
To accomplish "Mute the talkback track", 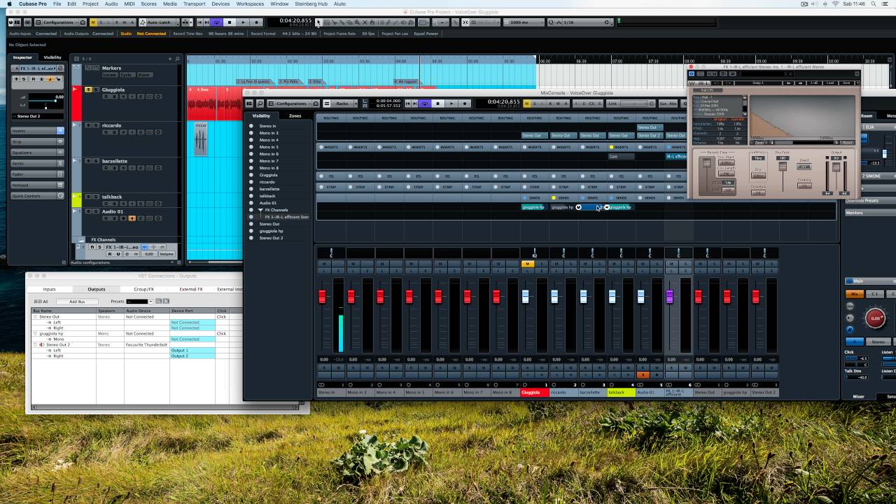I will click(x=88, y=197).
